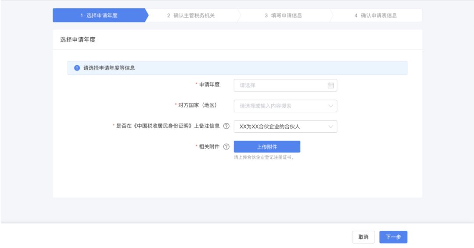
Task: Click the 请上传合伙企业登记注册证书 hint text
Action: point(264,157)
